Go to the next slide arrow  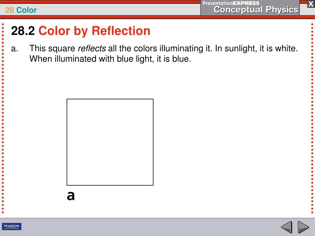(303, 227)
